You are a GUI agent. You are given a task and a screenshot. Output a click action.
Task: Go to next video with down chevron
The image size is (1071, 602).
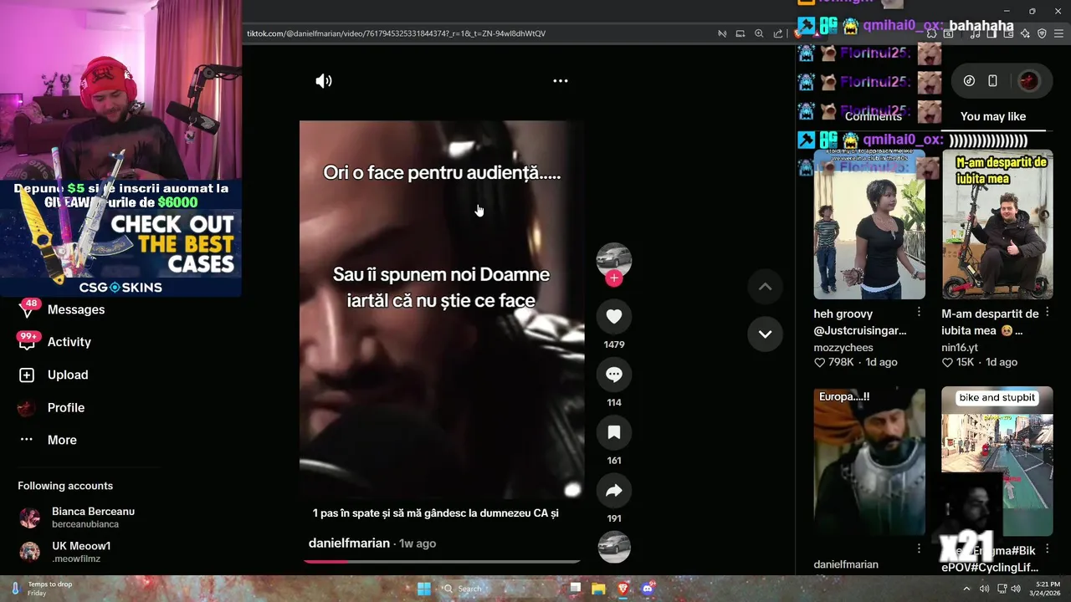coord(765,334)
